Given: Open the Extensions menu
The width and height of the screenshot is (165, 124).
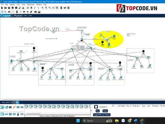Looking at the screenshot, I should (31, 5).
